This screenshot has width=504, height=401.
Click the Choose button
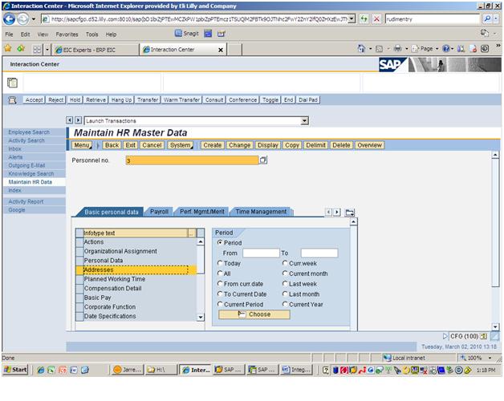(254, 314)
